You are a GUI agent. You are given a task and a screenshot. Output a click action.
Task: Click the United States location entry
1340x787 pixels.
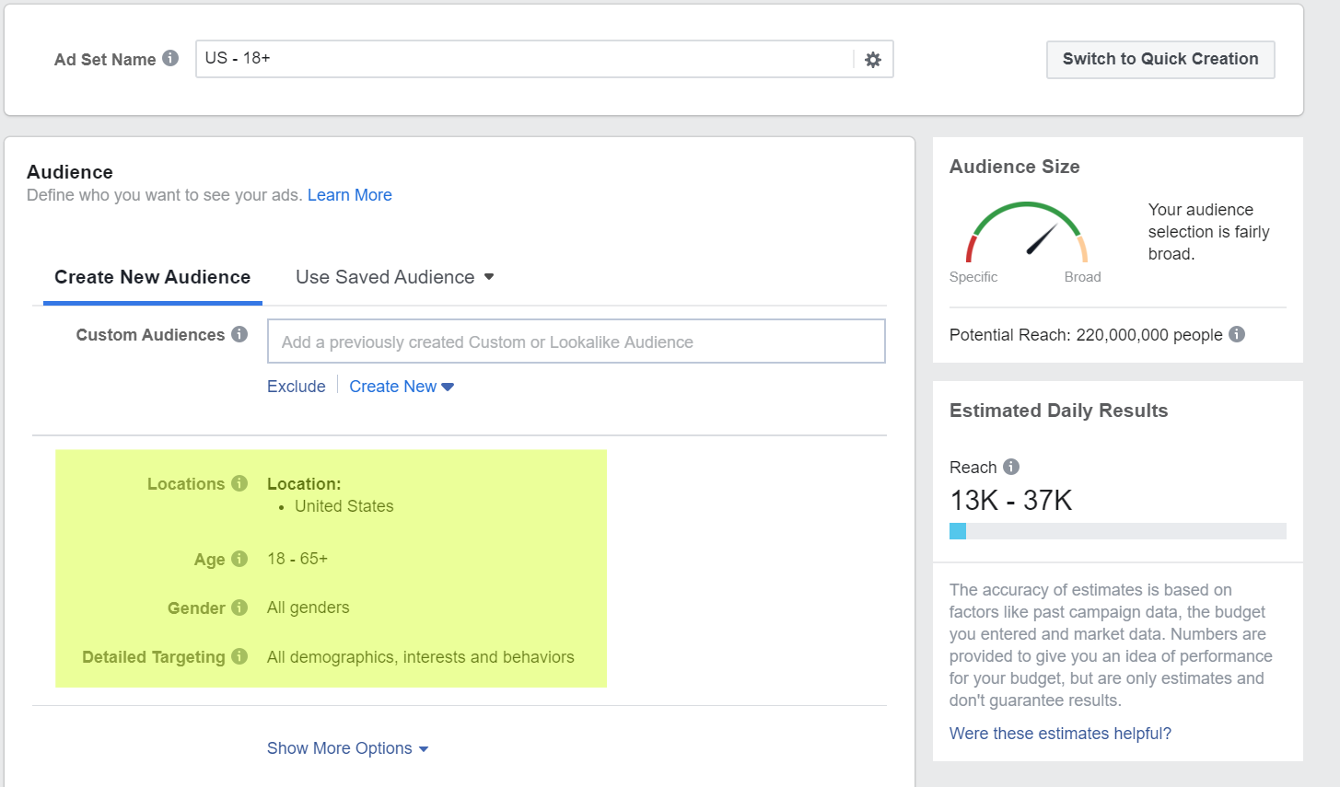tap(344, 506)
